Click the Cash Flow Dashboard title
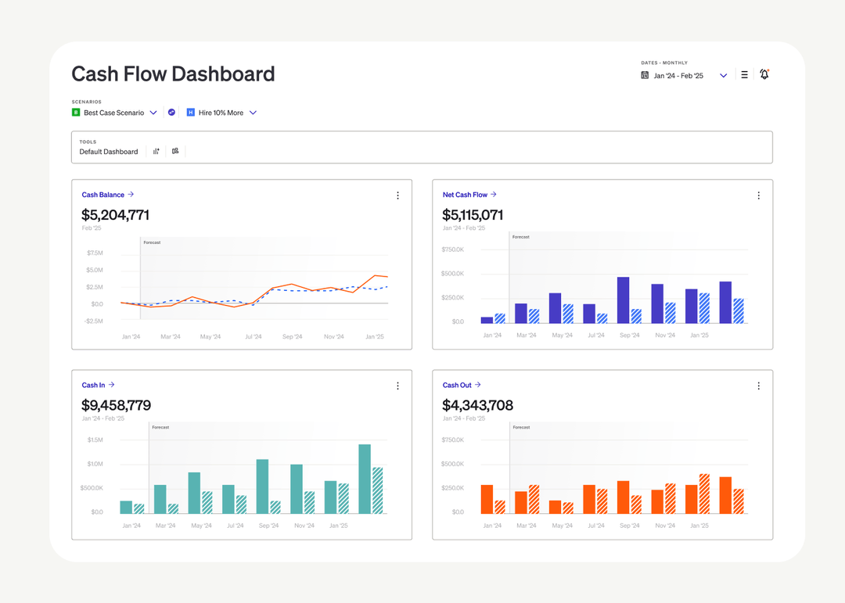Image resolution: width=845 pixels, height=603 pixels. 173,74
